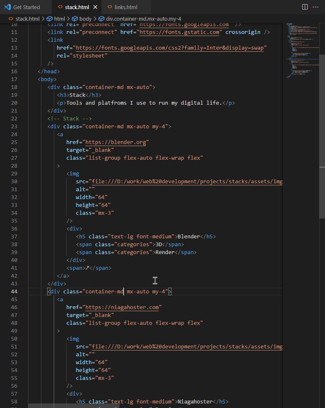Screen dimensions: 325x408
Task: Click the crossorigin attribute on line 11
Action: (243, 32)
